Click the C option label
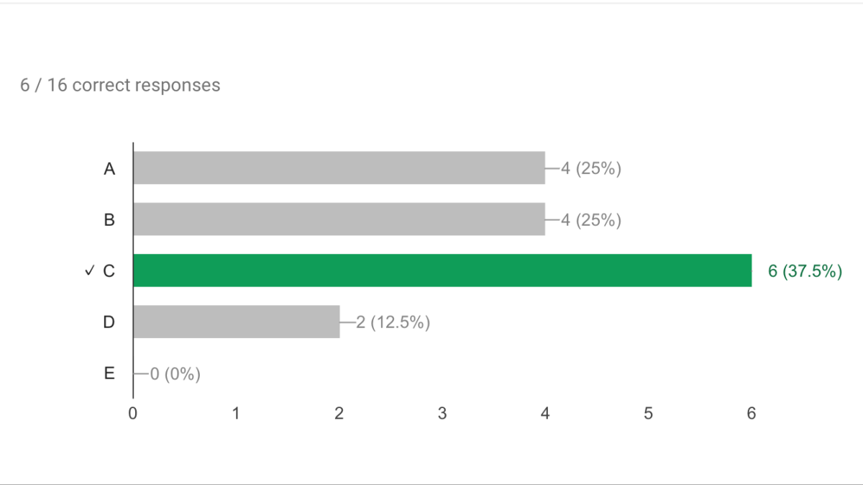This screenshot has width=863, height=485. coord(109,271)
